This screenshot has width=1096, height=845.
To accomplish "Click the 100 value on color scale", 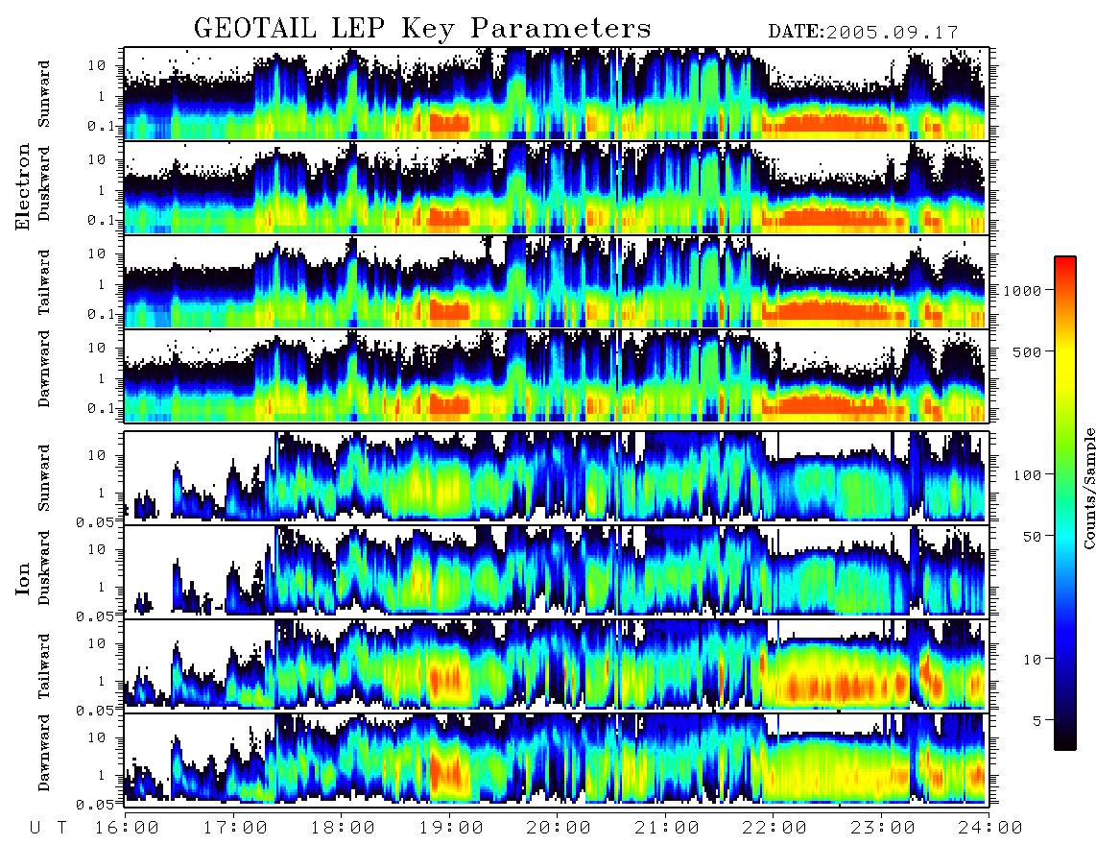I will [x=1027, y=475].
